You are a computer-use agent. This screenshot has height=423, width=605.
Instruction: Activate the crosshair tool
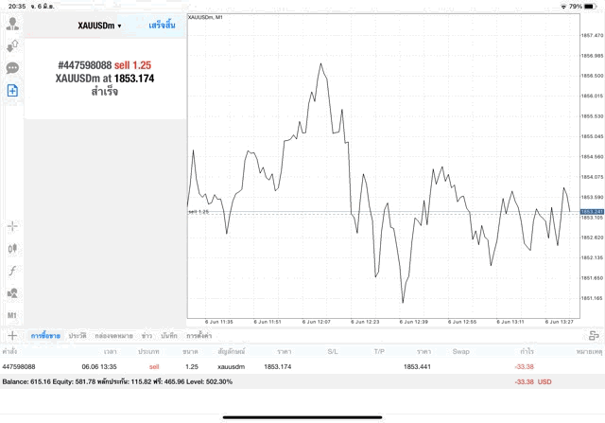12,226
